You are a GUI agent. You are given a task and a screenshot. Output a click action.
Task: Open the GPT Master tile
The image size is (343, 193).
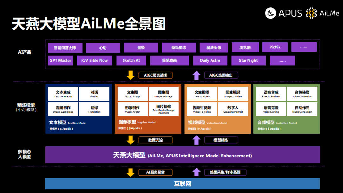point(60,60)
